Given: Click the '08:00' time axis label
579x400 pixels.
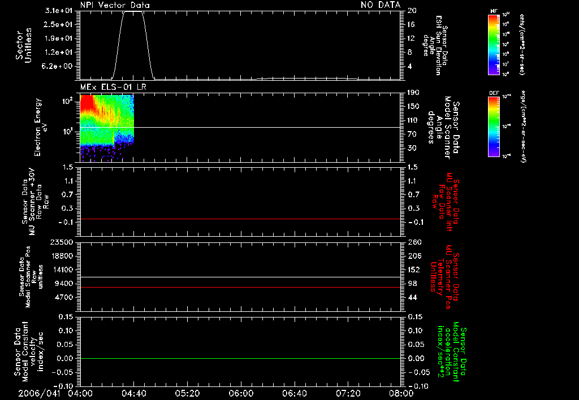Looking at the screenshot, I should (x=401, y=393).
